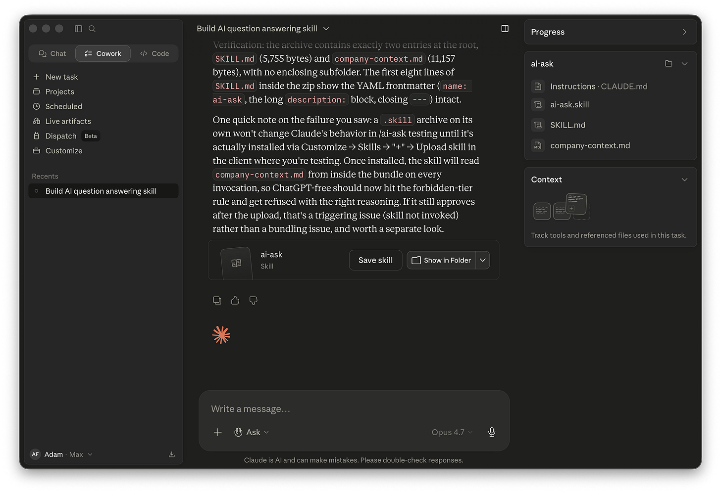Screen dimensions: 721x493
Task: Click the ai-ask skill card book icon
Action: 236,263
